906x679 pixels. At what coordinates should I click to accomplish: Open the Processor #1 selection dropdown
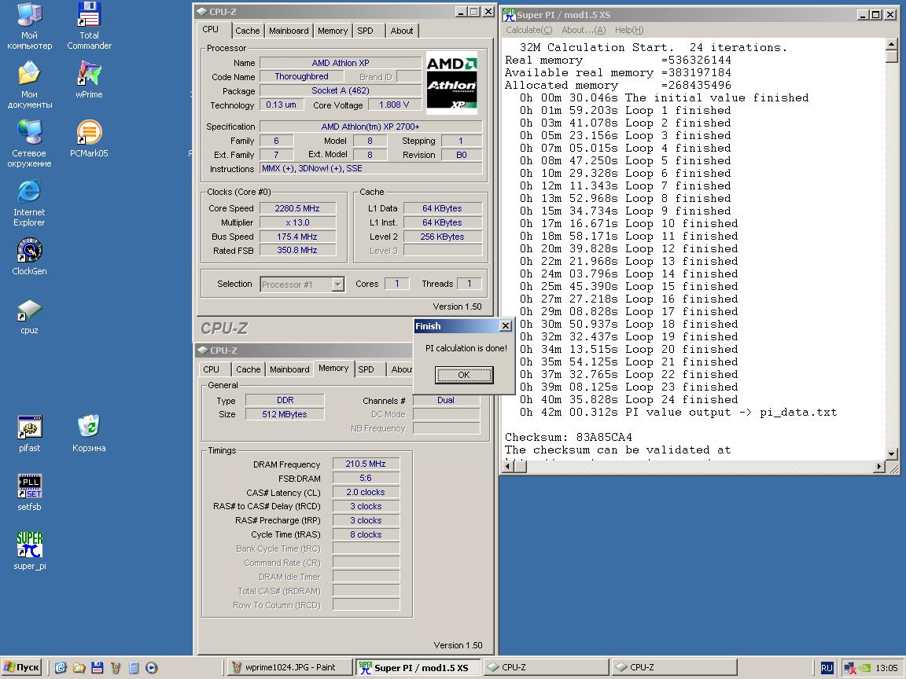pos(337,284)
